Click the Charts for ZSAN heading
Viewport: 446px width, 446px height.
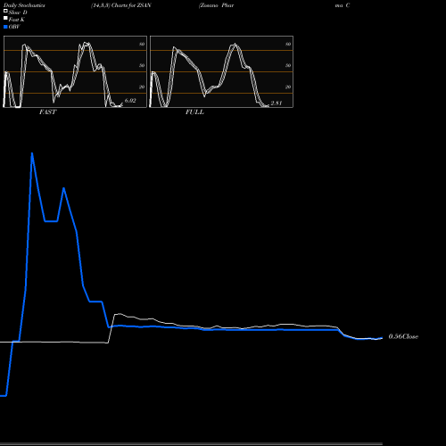pos(121,5)
